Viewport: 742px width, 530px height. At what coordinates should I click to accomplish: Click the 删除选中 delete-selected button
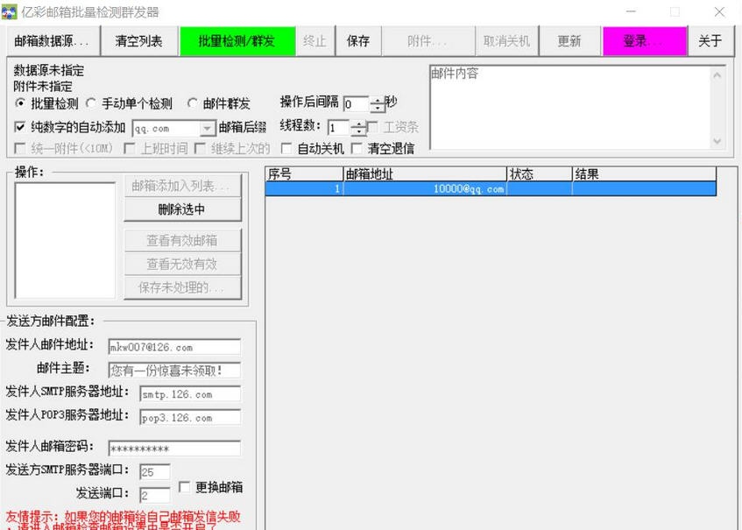182,210
